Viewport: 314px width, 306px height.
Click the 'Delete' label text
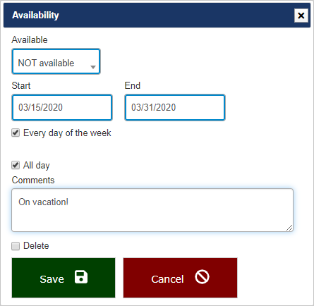pos(36,246)
